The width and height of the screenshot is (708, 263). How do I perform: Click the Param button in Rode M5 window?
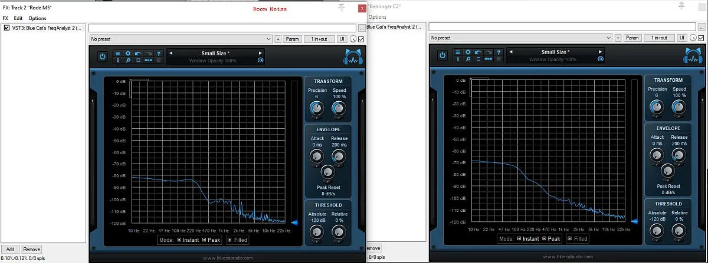293,39
